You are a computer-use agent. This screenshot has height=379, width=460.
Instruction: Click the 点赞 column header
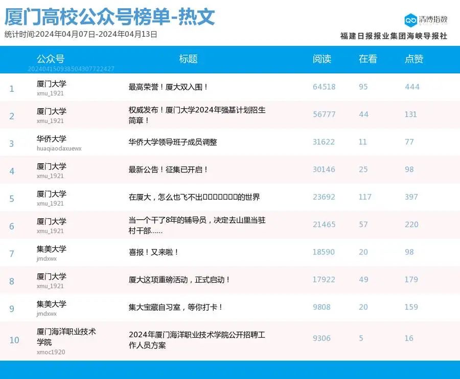coord(414,59)
